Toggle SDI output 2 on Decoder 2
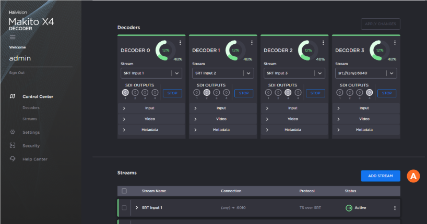Screen dimensions: 427x224 pos(278,93)
